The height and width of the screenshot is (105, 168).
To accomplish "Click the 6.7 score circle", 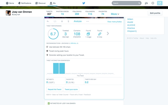I will point(53,34).
